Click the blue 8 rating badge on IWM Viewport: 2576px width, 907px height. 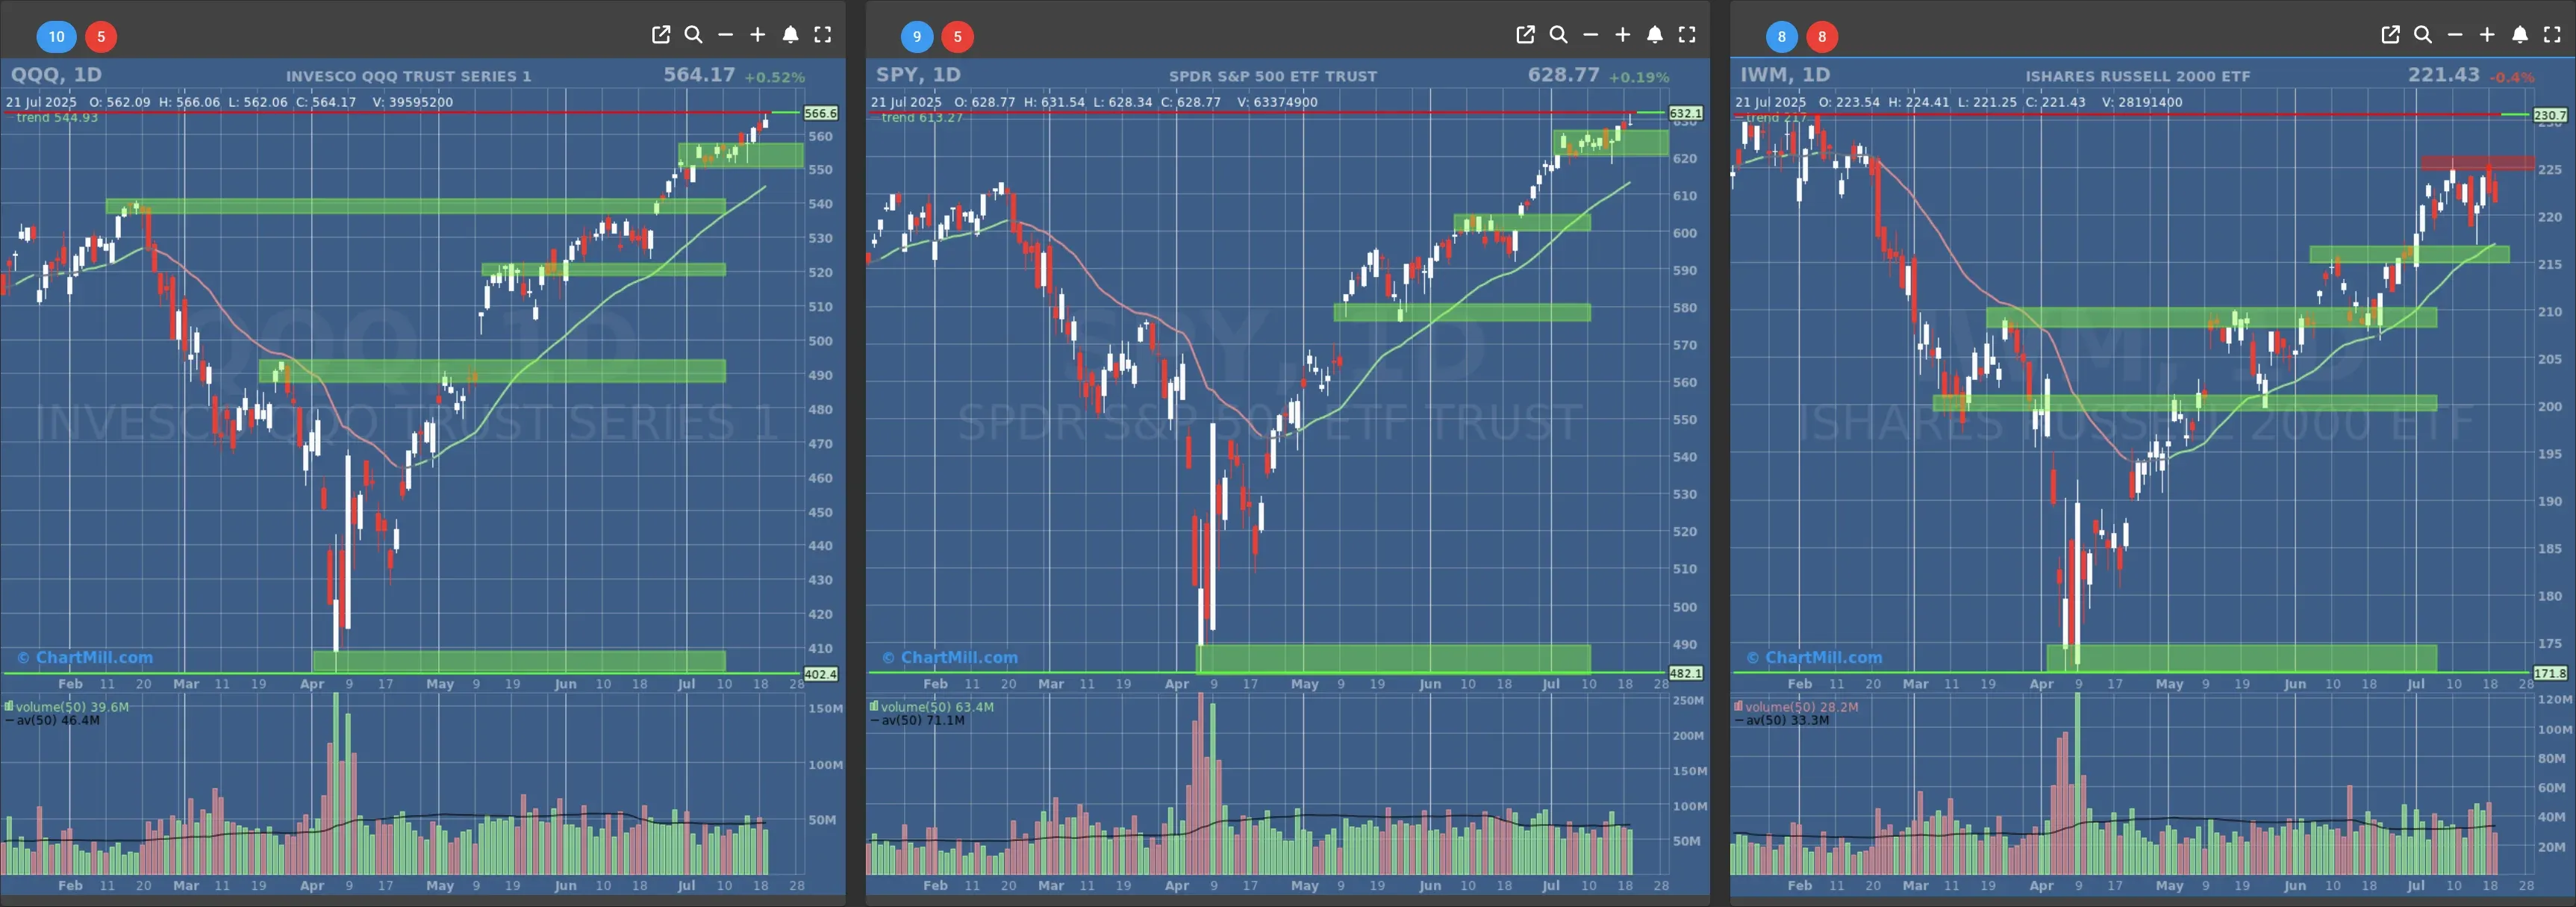[1781, 37]
